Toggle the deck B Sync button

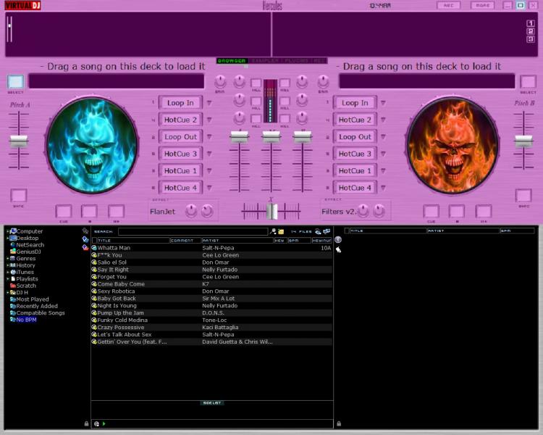[523, 196]
